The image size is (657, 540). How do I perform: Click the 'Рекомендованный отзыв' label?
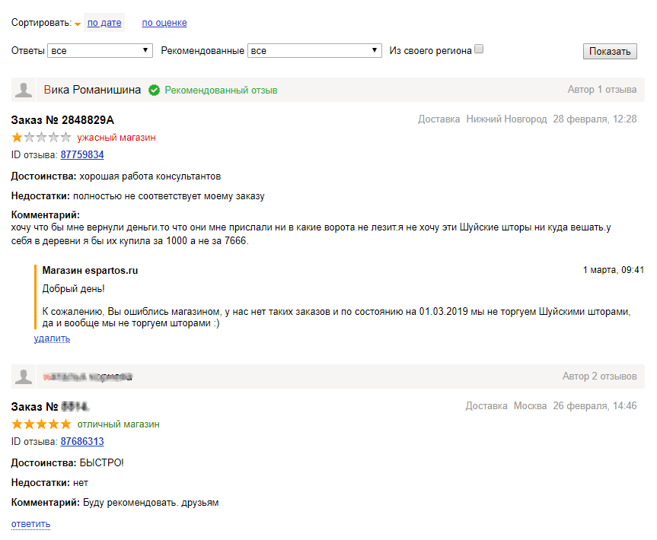(221, 90)
